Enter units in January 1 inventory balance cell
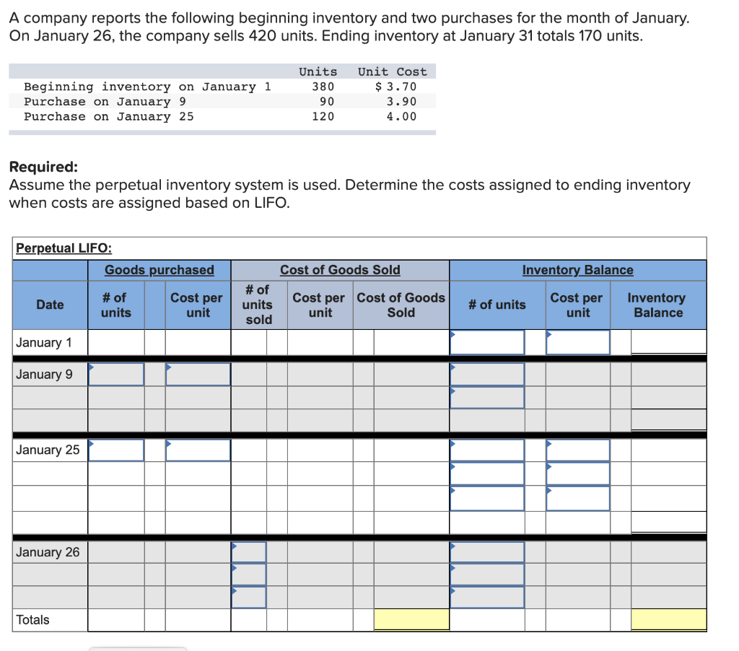Viewport: 739px width, 651px height. (x=487, y=342)
